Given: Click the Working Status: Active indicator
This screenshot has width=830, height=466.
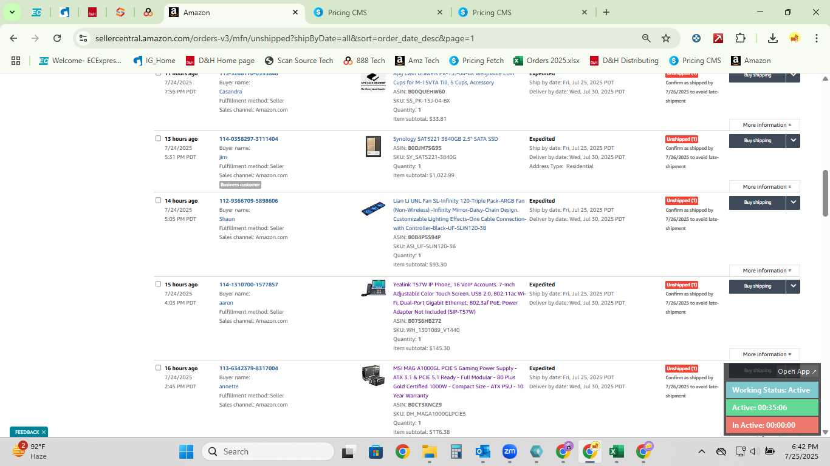Looking at the screenshot, I should click(771, 390).
